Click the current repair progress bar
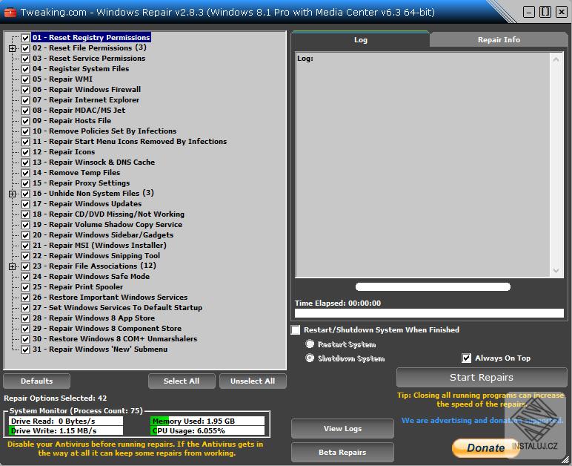Image resolution: width=572 pixels, height=466 pixels. 433,287
